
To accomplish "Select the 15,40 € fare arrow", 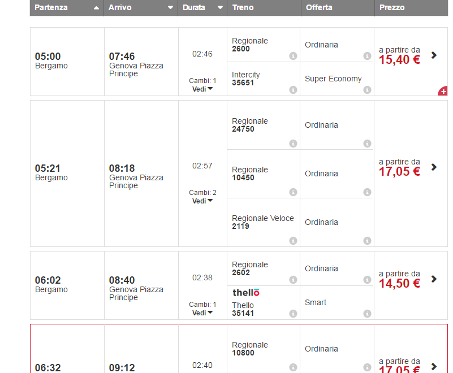I will point(434,55).
